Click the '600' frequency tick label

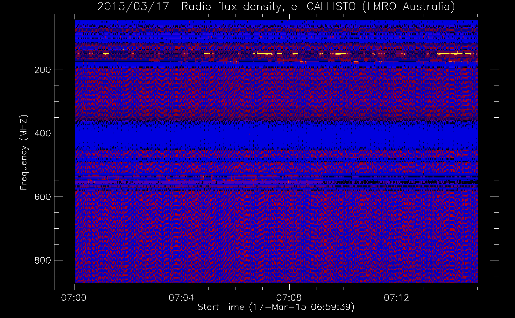(42, 197)
